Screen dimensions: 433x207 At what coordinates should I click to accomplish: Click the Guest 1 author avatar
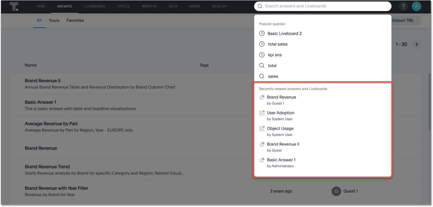pyautogui.click(x=336, y=191)
